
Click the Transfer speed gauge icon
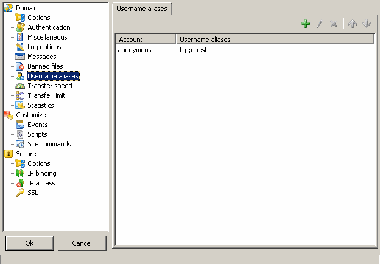point(20,86)
